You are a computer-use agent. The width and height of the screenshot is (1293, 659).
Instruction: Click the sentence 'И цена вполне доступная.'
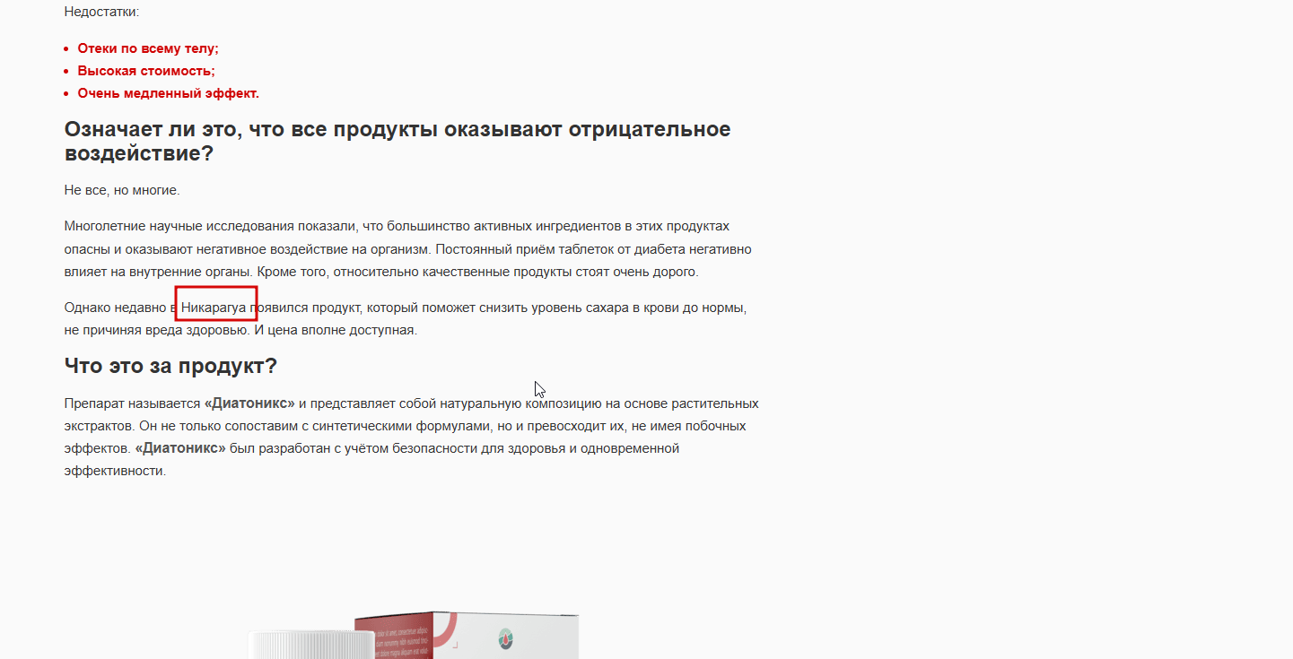[x=336, y=330]
